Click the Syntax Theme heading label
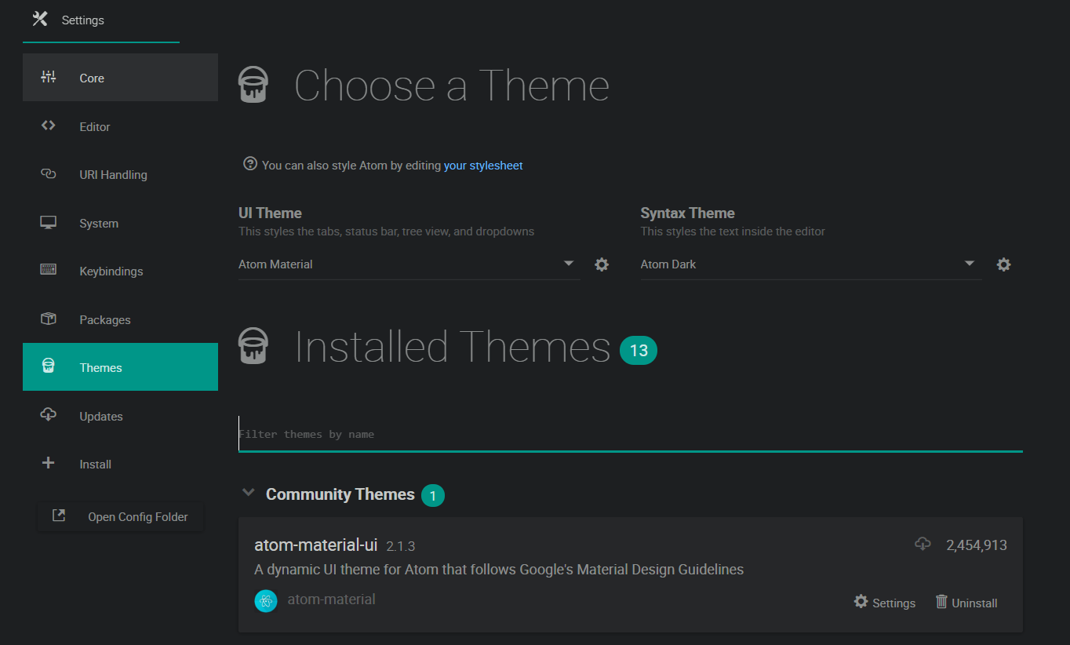The image size is (1070, 645). click(x=688, y=213)
